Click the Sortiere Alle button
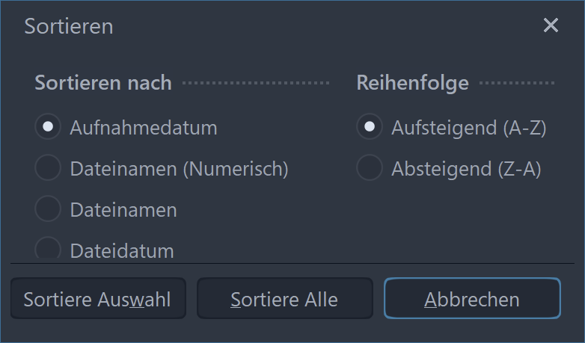 [x=284, y=299]
